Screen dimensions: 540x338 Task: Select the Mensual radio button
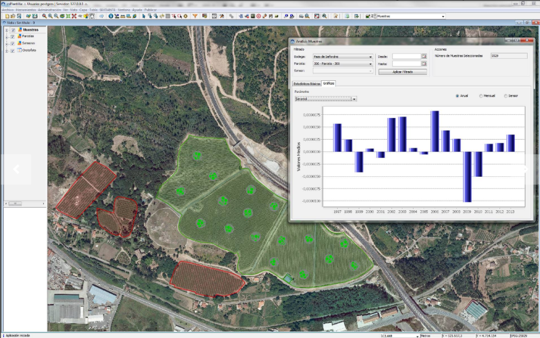[x=481, y=96]
